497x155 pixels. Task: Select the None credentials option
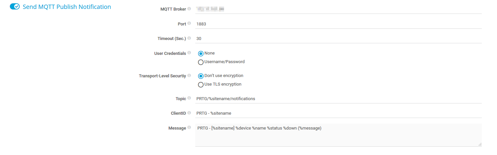(x=201, y=54)
